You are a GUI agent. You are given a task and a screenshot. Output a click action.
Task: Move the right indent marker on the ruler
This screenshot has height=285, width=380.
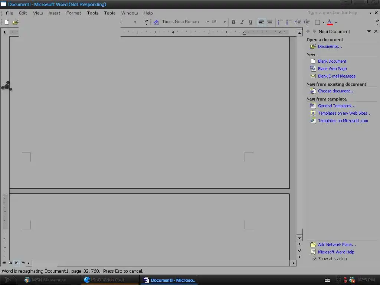244,33
